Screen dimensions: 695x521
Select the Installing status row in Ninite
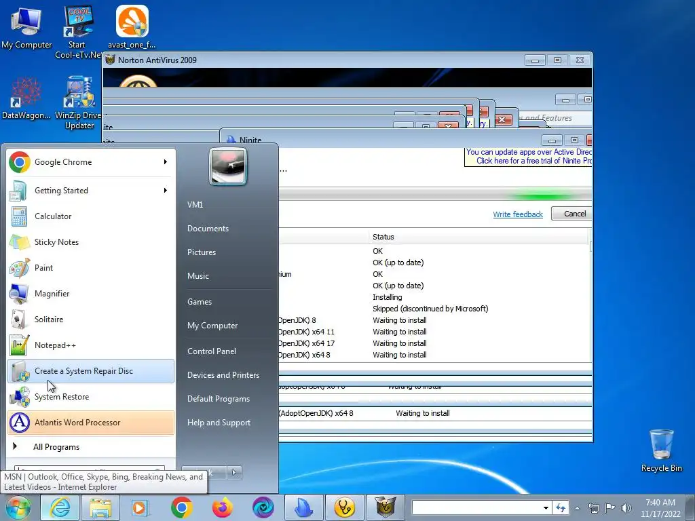click(435, 297)
